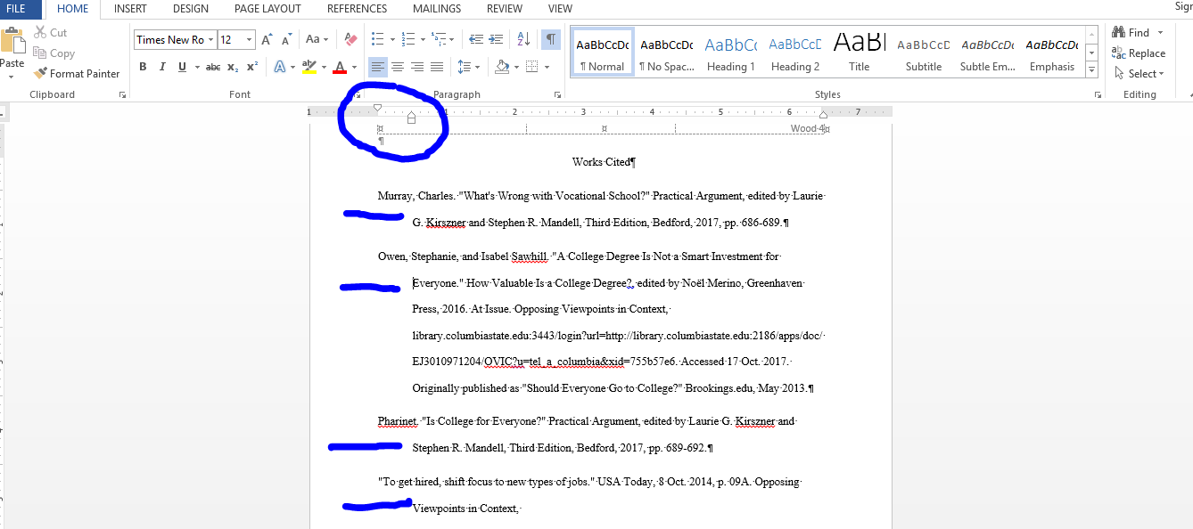Open the Paragraph dialog launcher
The image size is (1193, 529).
click(557, 94)
